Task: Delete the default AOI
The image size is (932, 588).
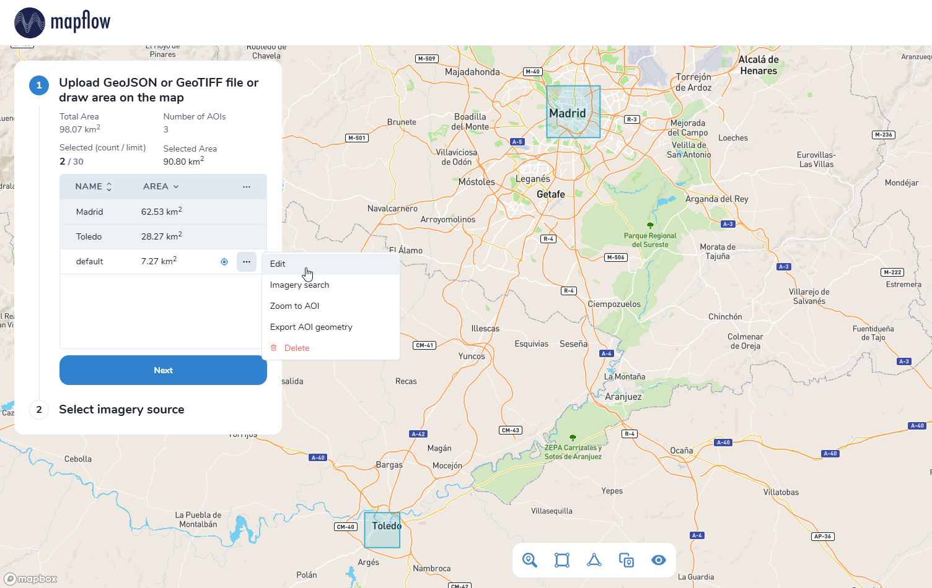Action: pos(296,348)
